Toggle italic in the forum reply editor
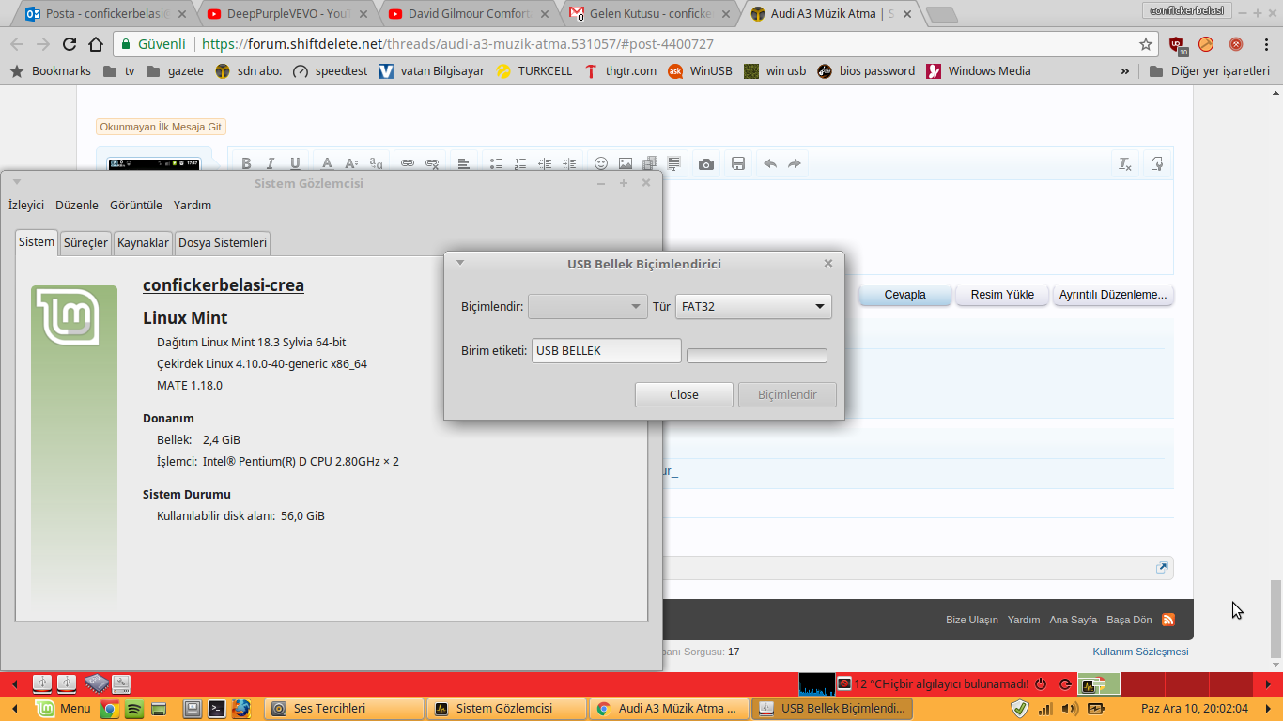Viewport: 1283px width, 721px height. [x=271, y=163]
